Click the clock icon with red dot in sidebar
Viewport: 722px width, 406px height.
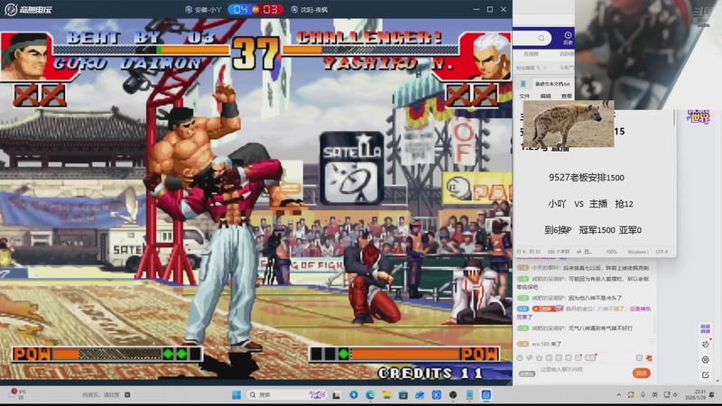coord(706,344)
